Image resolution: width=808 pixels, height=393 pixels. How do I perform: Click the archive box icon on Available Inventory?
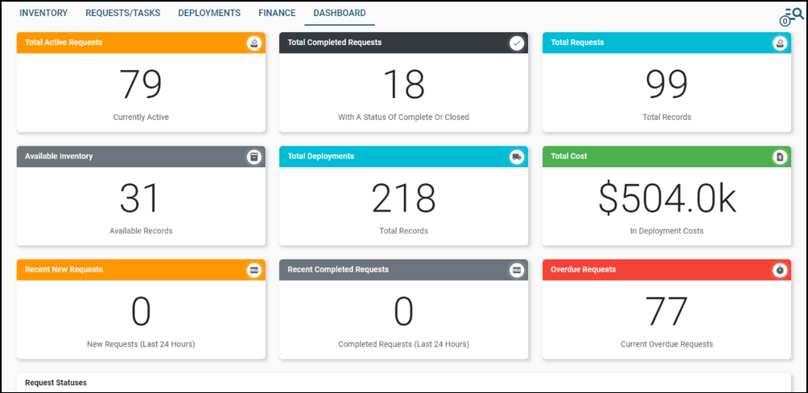[254, 157]
